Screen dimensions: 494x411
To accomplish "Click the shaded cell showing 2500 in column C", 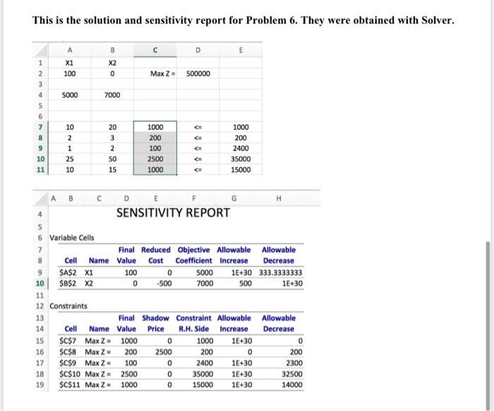I will click(155, 159).
